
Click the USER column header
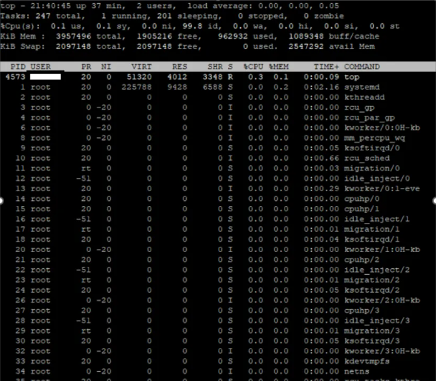tap(41, 67)
